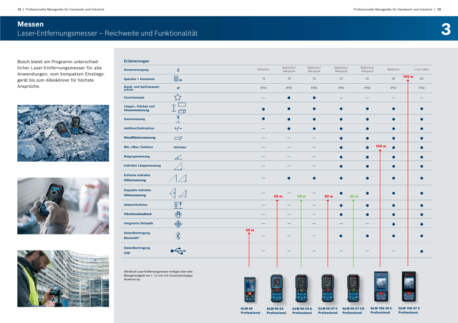Screen dimensions: 458x323
Task: Click the 'Erläuterungen' table heading
Action: [136, 61]
